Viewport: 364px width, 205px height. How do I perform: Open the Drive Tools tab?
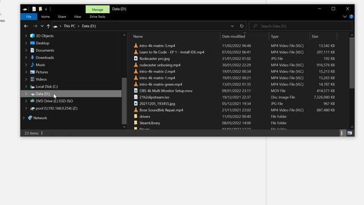(97, 17)
